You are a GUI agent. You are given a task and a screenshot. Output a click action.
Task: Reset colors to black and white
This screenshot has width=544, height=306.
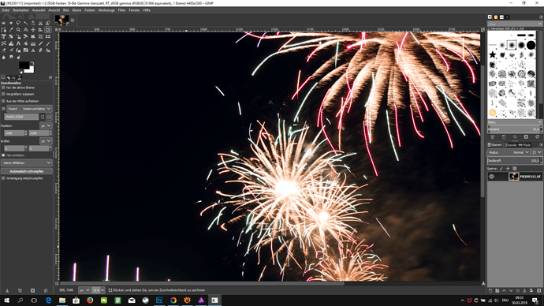click(20, 72)
